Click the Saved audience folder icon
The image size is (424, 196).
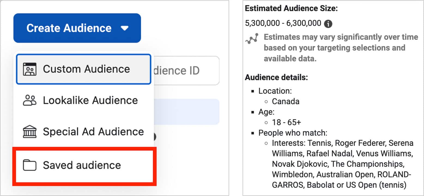point(30,165)
